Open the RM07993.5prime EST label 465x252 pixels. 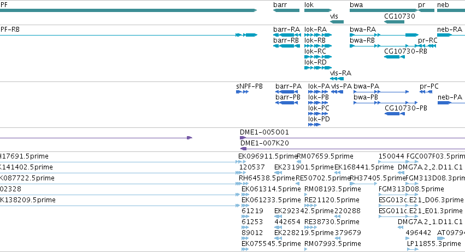(333, 244)
